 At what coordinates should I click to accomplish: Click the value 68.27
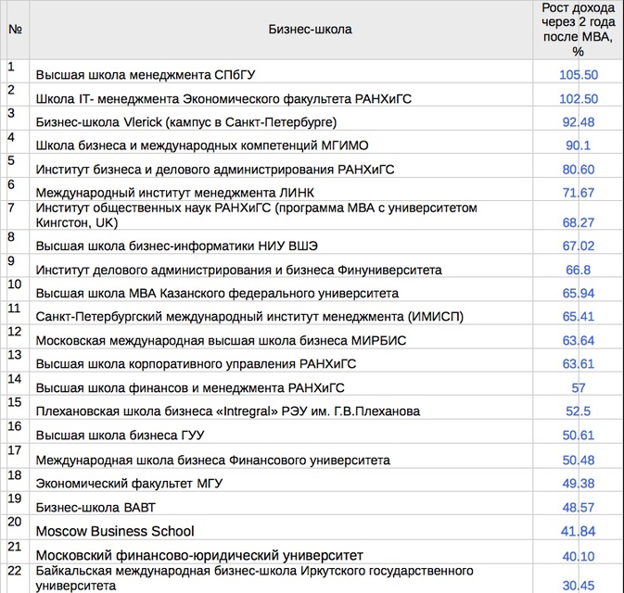click(x=579, y=222)
